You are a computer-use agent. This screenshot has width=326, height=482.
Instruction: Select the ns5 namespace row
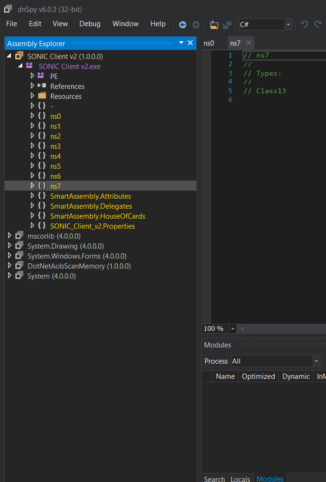(101, 166)
